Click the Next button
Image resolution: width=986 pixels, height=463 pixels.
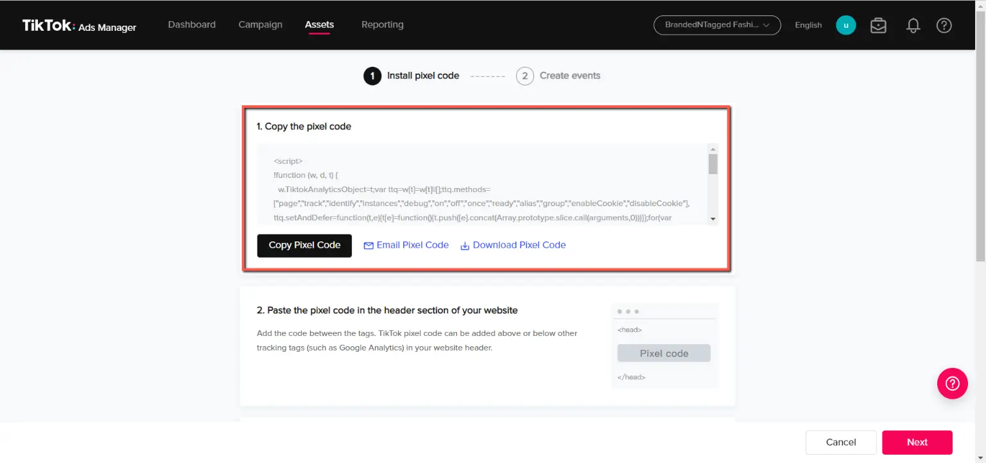(917, 442)
